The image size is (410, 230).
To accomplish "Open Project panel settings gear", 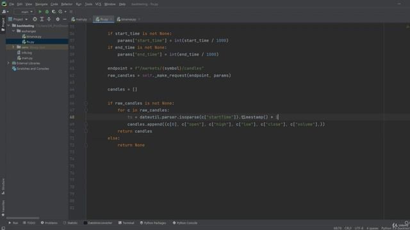I will 58,19.
